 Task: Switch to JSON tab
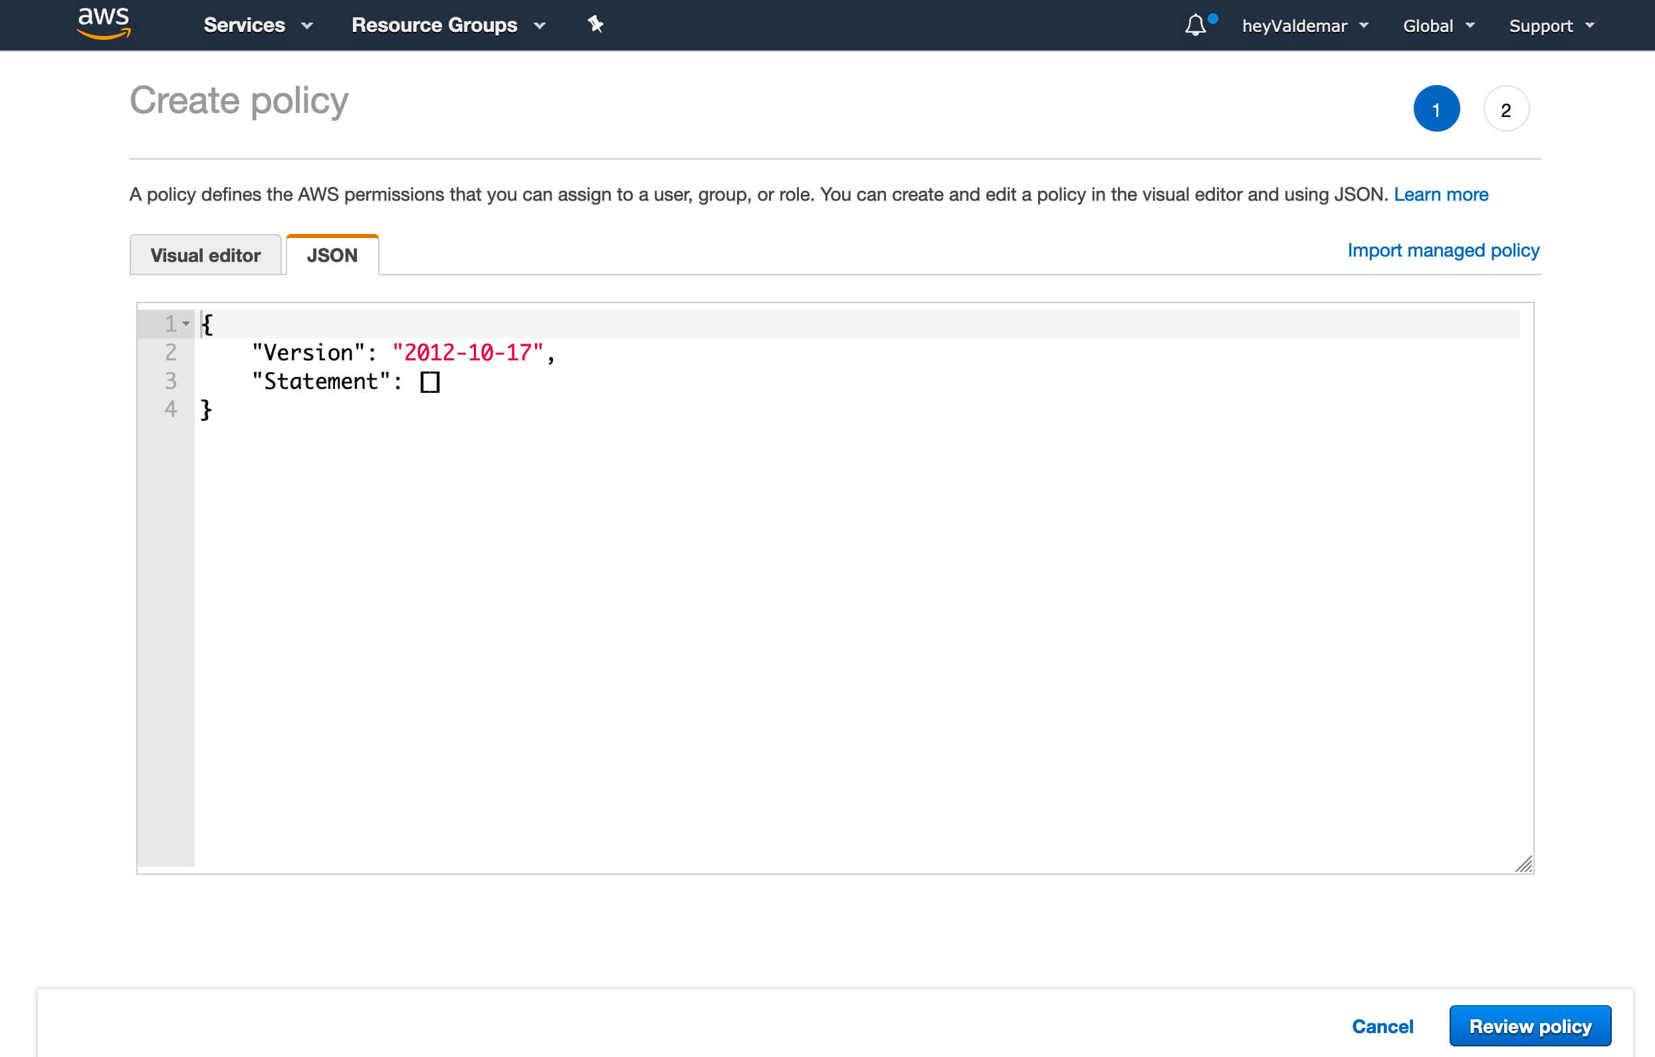[x=332, y=255]
